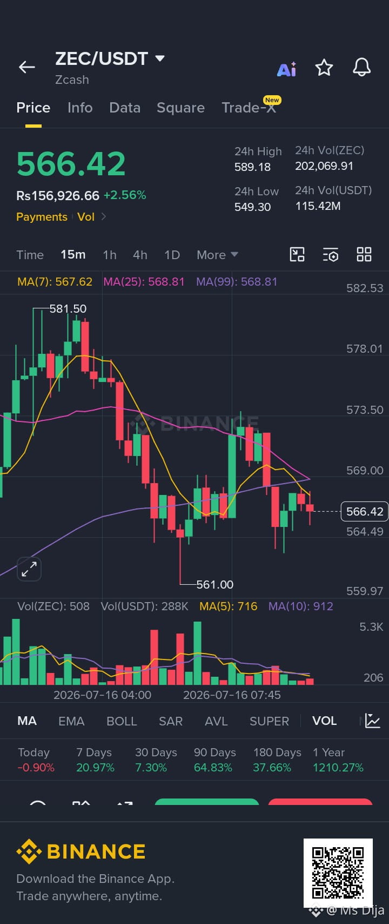
Task: Tap the Vol(ZEC): 508 label
Action: pyautogui.click(x=53, y=606)
